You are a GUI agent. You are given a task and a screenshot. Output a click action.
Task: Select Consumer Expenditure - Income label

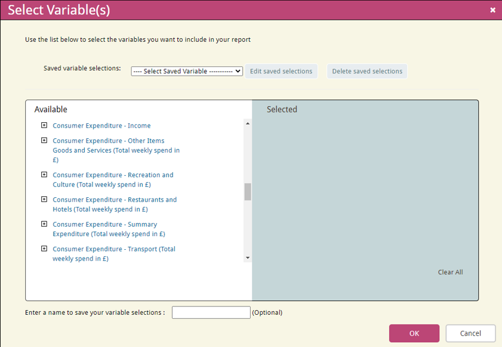pos(101,126)
